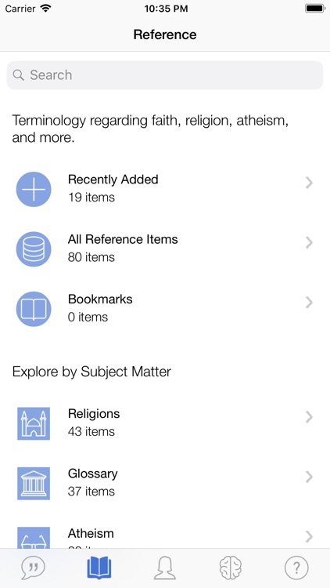
Task: Focus the Search field
Action: [165, 75]
